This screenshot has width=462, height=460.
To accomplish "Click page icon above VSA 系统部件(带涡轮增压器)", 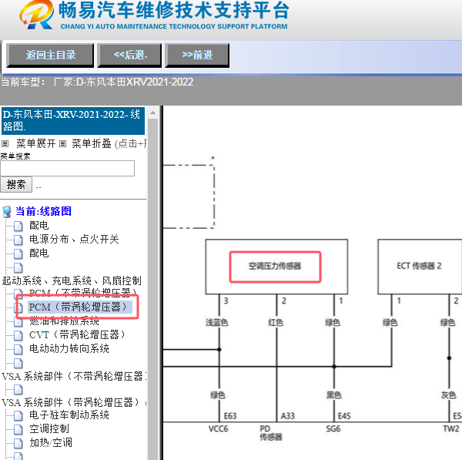I will 18,390.
